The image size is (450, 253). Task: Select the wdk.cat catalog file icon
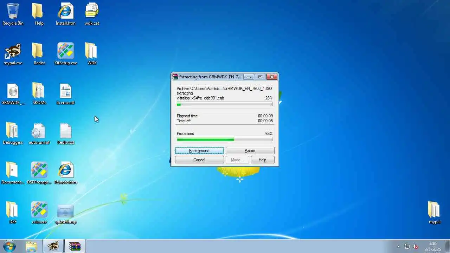tap(92, 14)
